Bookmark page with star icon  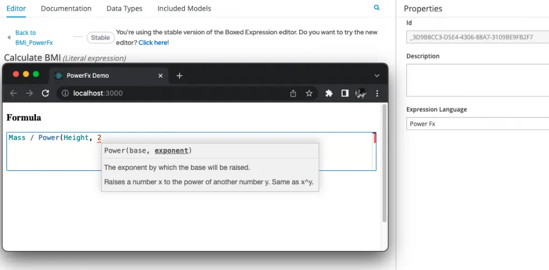(309, 93)
